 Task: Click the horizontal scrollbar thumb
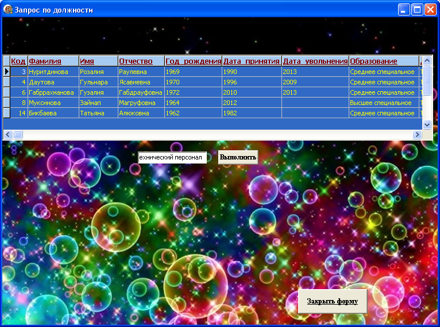coord(18,135)
